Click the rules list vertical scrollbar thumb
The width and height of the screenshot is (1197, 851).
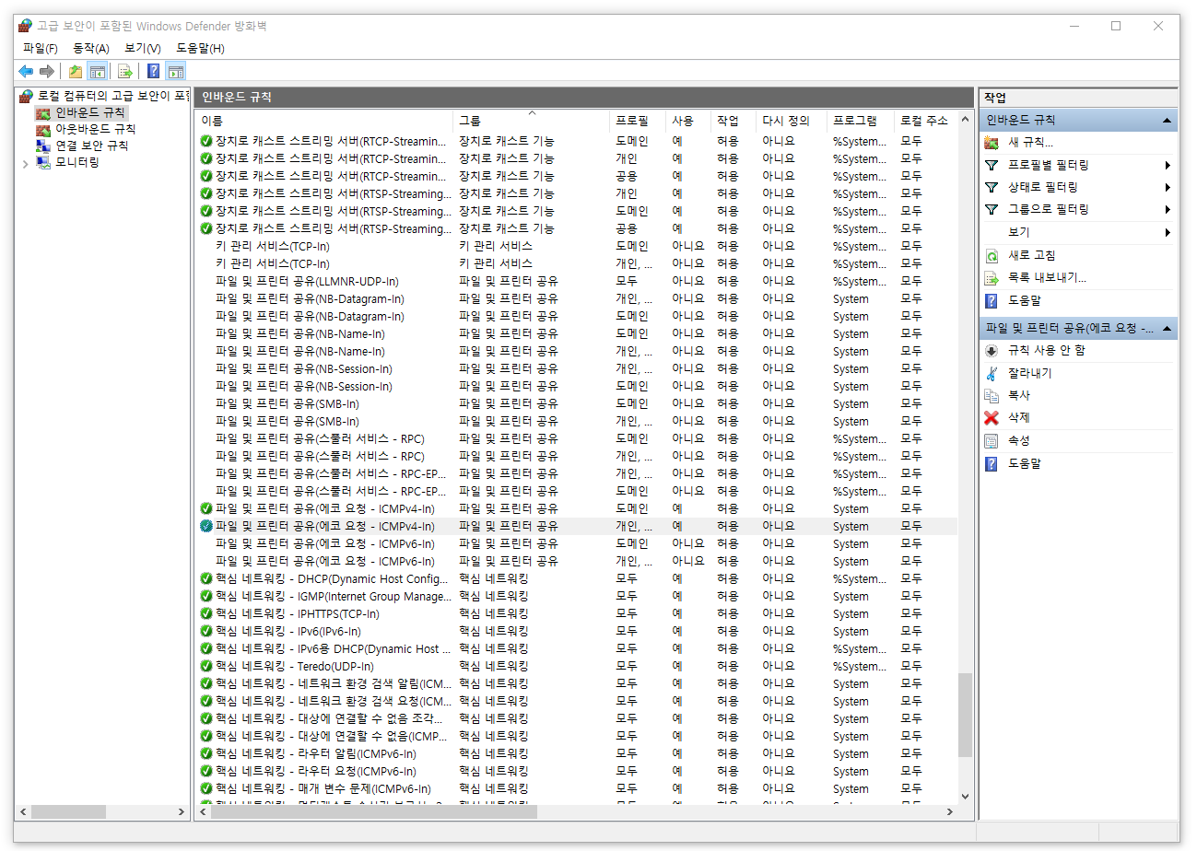coord(966,716)
